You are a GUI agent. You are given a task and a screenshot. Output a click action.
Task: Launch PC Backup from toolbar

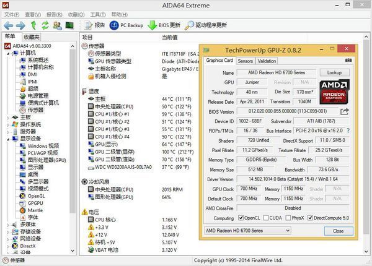tap(126, 25)
